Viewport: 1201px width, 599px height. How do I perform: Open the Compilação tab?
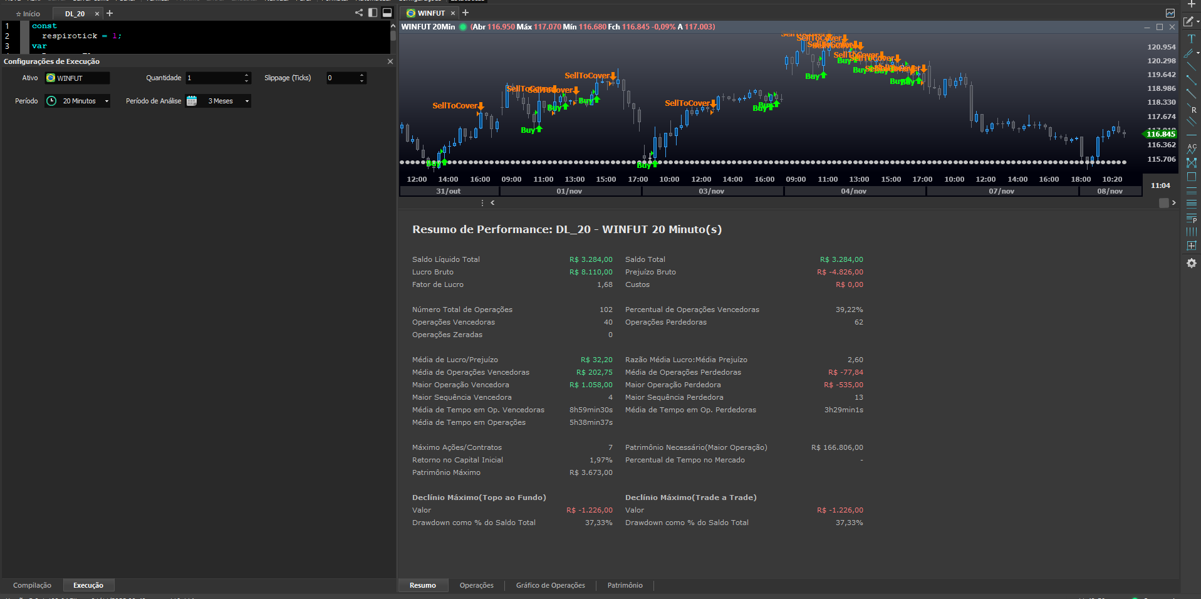pos(32,585)
